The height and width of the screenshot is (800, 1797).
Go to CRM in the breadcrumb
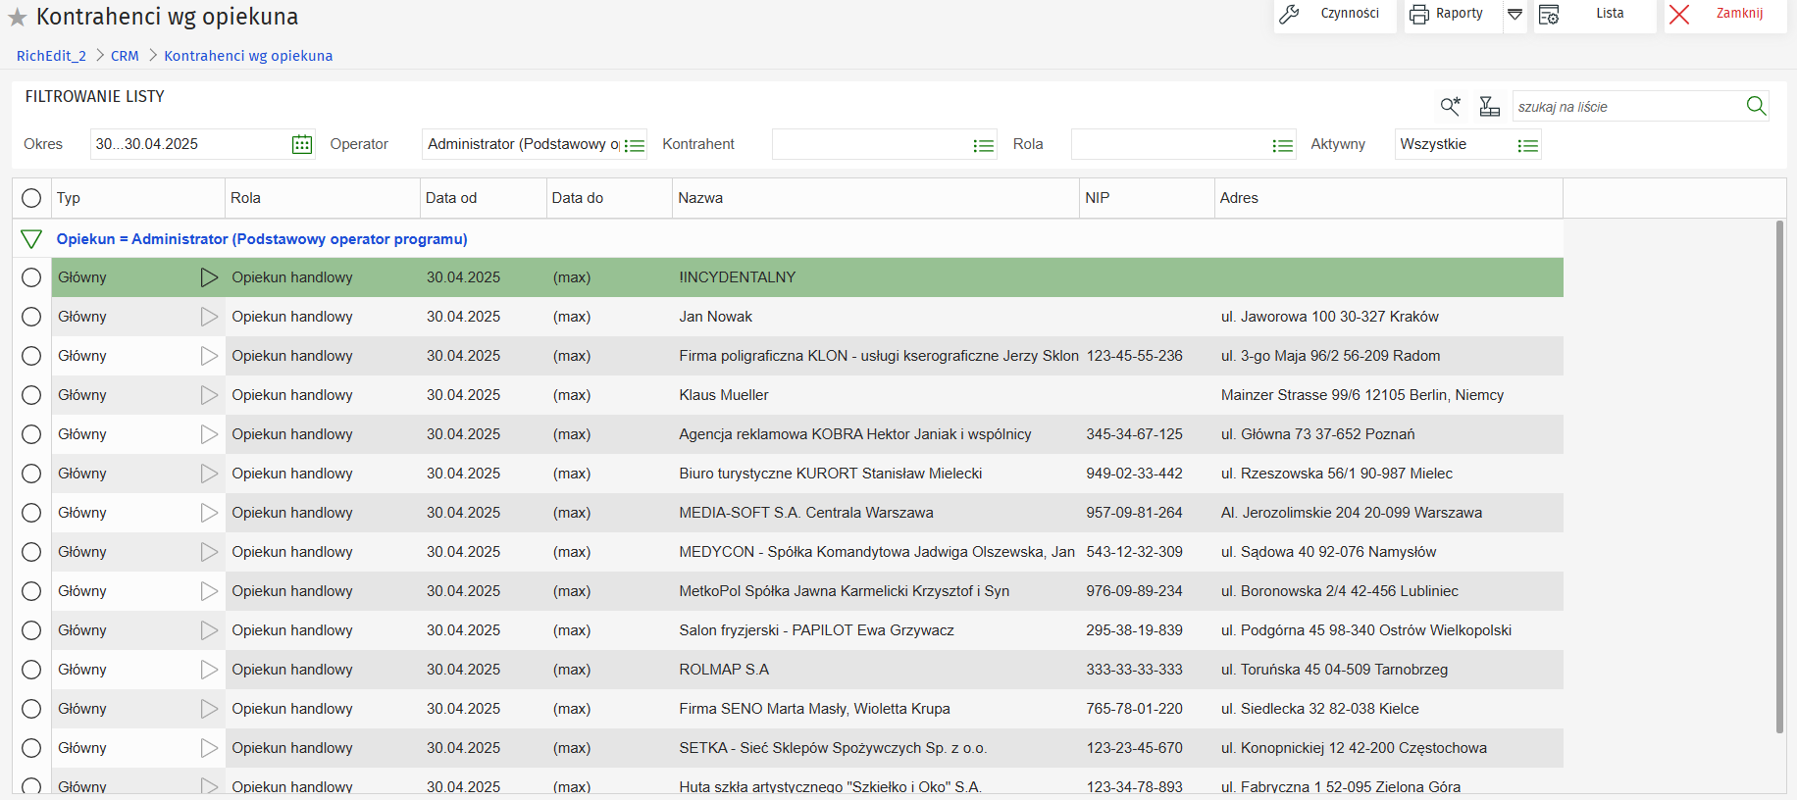(x=125, y=56)
